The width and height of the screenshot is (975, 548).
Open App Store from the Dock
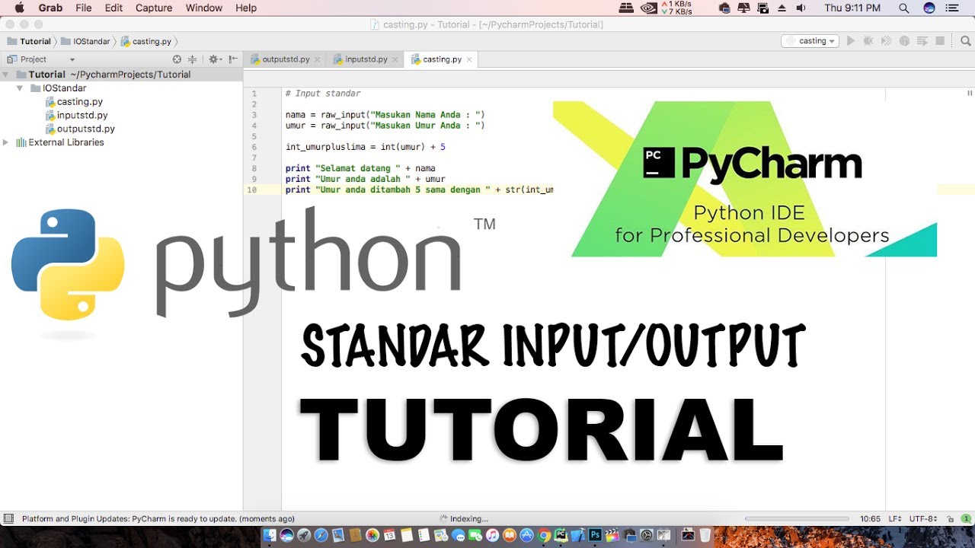[x=526, y=535]
